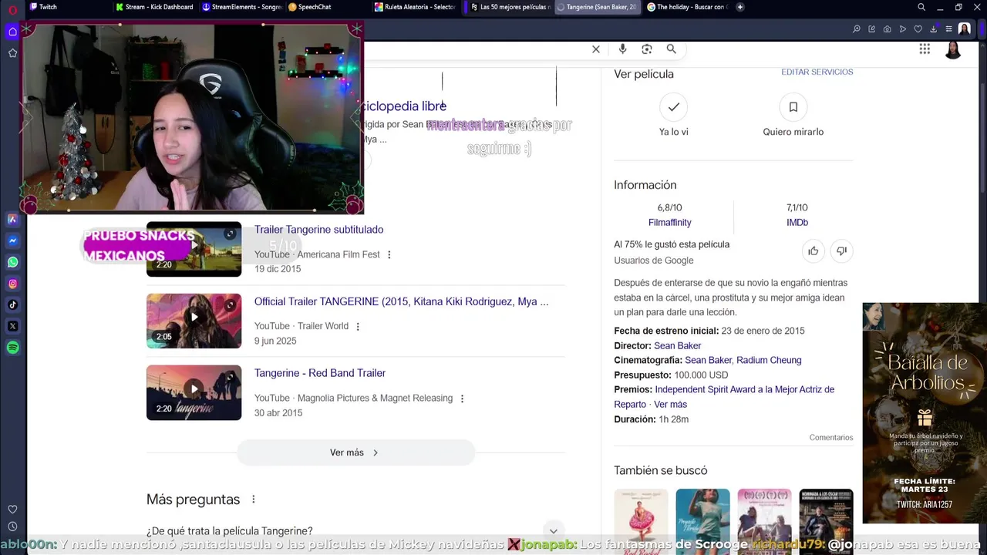Open the send/flow arrow icon
The width and height of the screenshot is (987, 555).
(902, 29)
